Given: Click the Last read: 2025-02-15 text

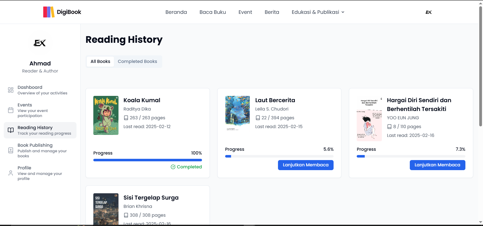Looking at the screenshot, I should click(279, 127).
